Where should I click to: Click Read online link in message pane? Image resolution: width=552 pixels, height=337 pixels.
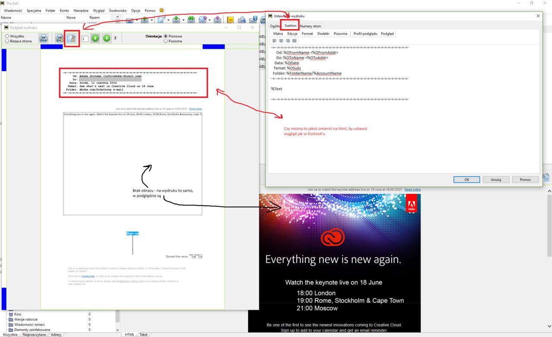point(413,189)
